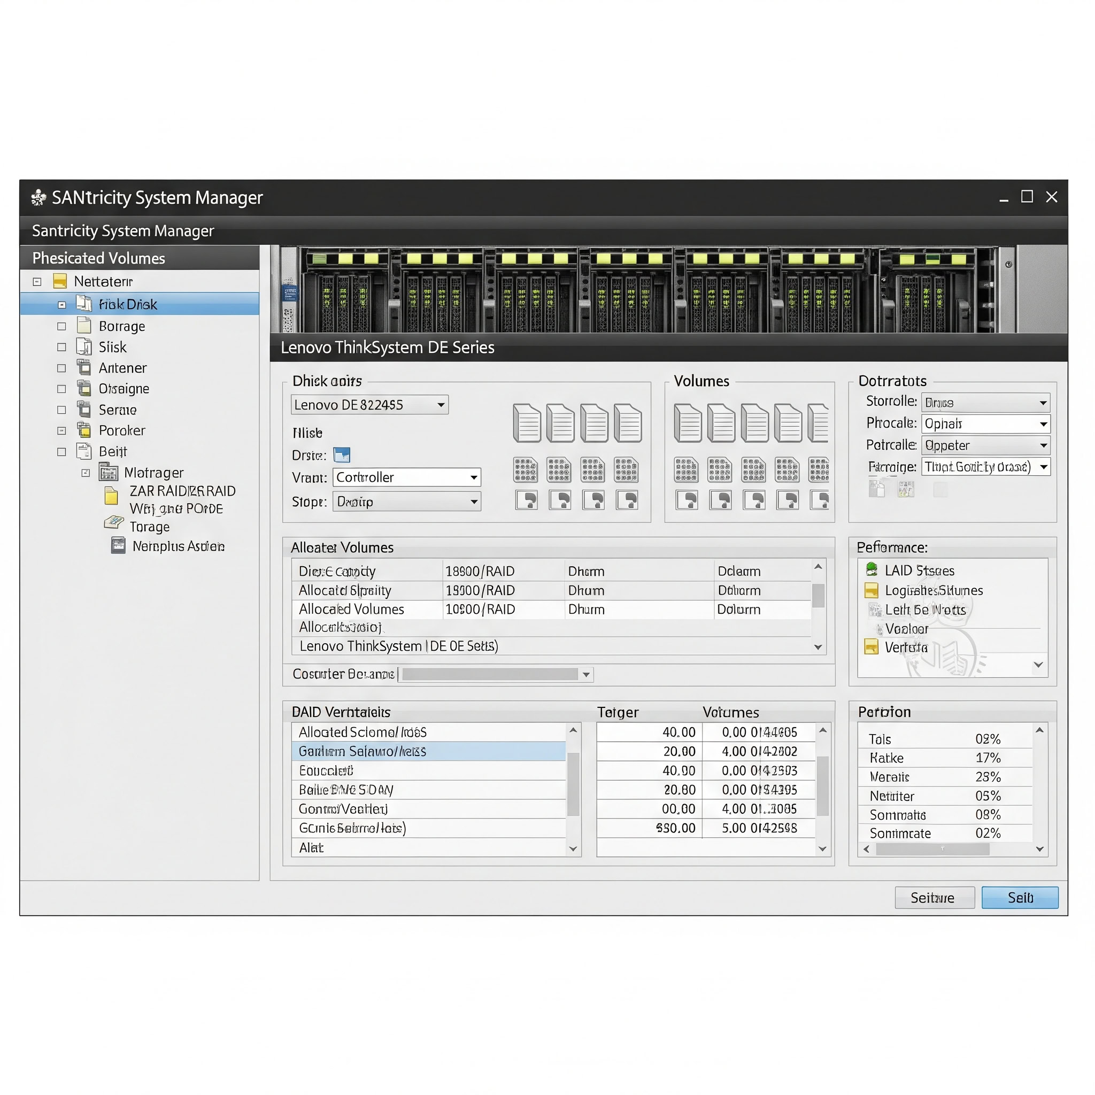Click the first small disk icon in Dhick aoits
The height and width of the screenshot is (1095, 1095).
(527, 500)
